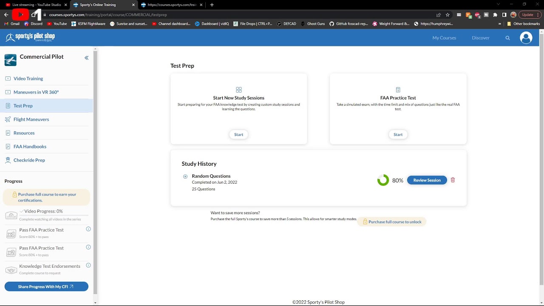Click the Chrome Update button
The image size is (544, 306).
[x=530, y=14]
